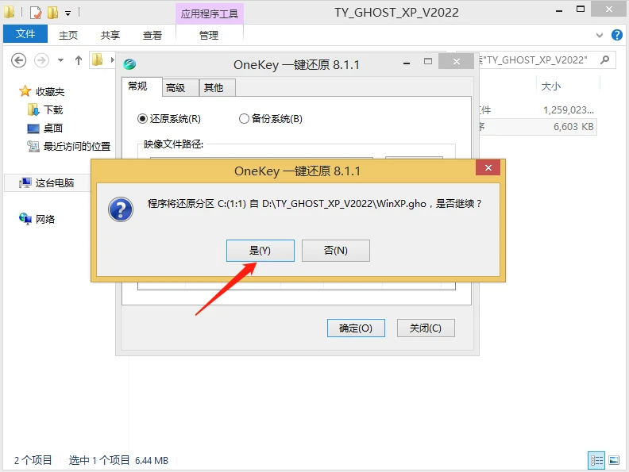Open 最近访问的位置 in navigation pane
This screenshot has width=629, height=472.
click(x=77, y=147)
